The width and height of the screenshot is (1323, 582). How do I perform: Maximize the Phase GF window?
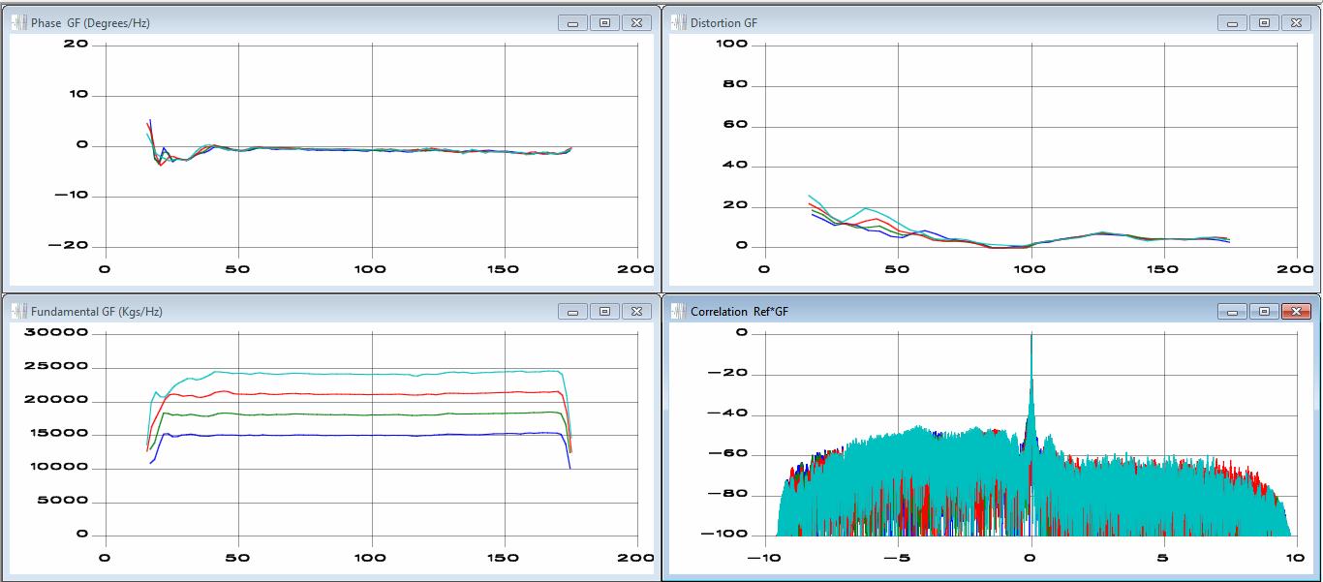click(604, 22)
